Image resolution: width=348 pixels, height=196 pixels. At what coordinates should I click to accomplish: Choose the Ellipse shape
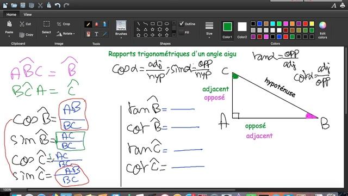pos(167,23)
